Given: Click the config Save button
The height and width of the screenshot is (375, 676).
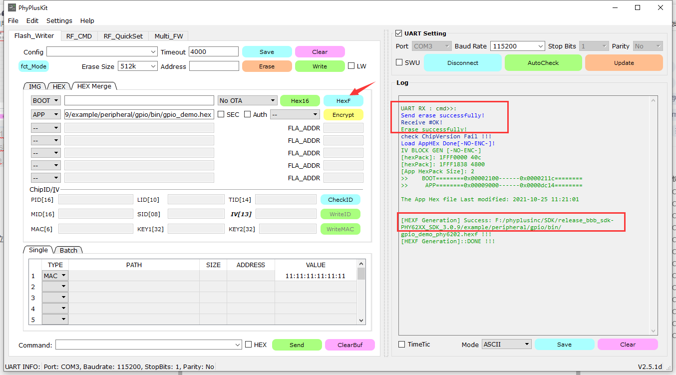Looking at the screenshot, I should click(x=267, y=52).
